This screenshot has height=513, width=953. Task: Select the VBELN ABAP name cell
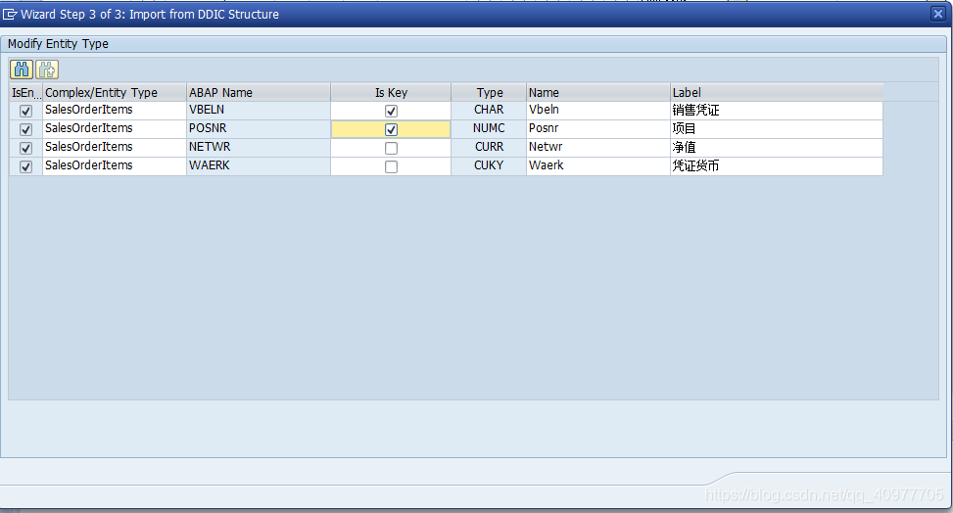click(259, 110)
